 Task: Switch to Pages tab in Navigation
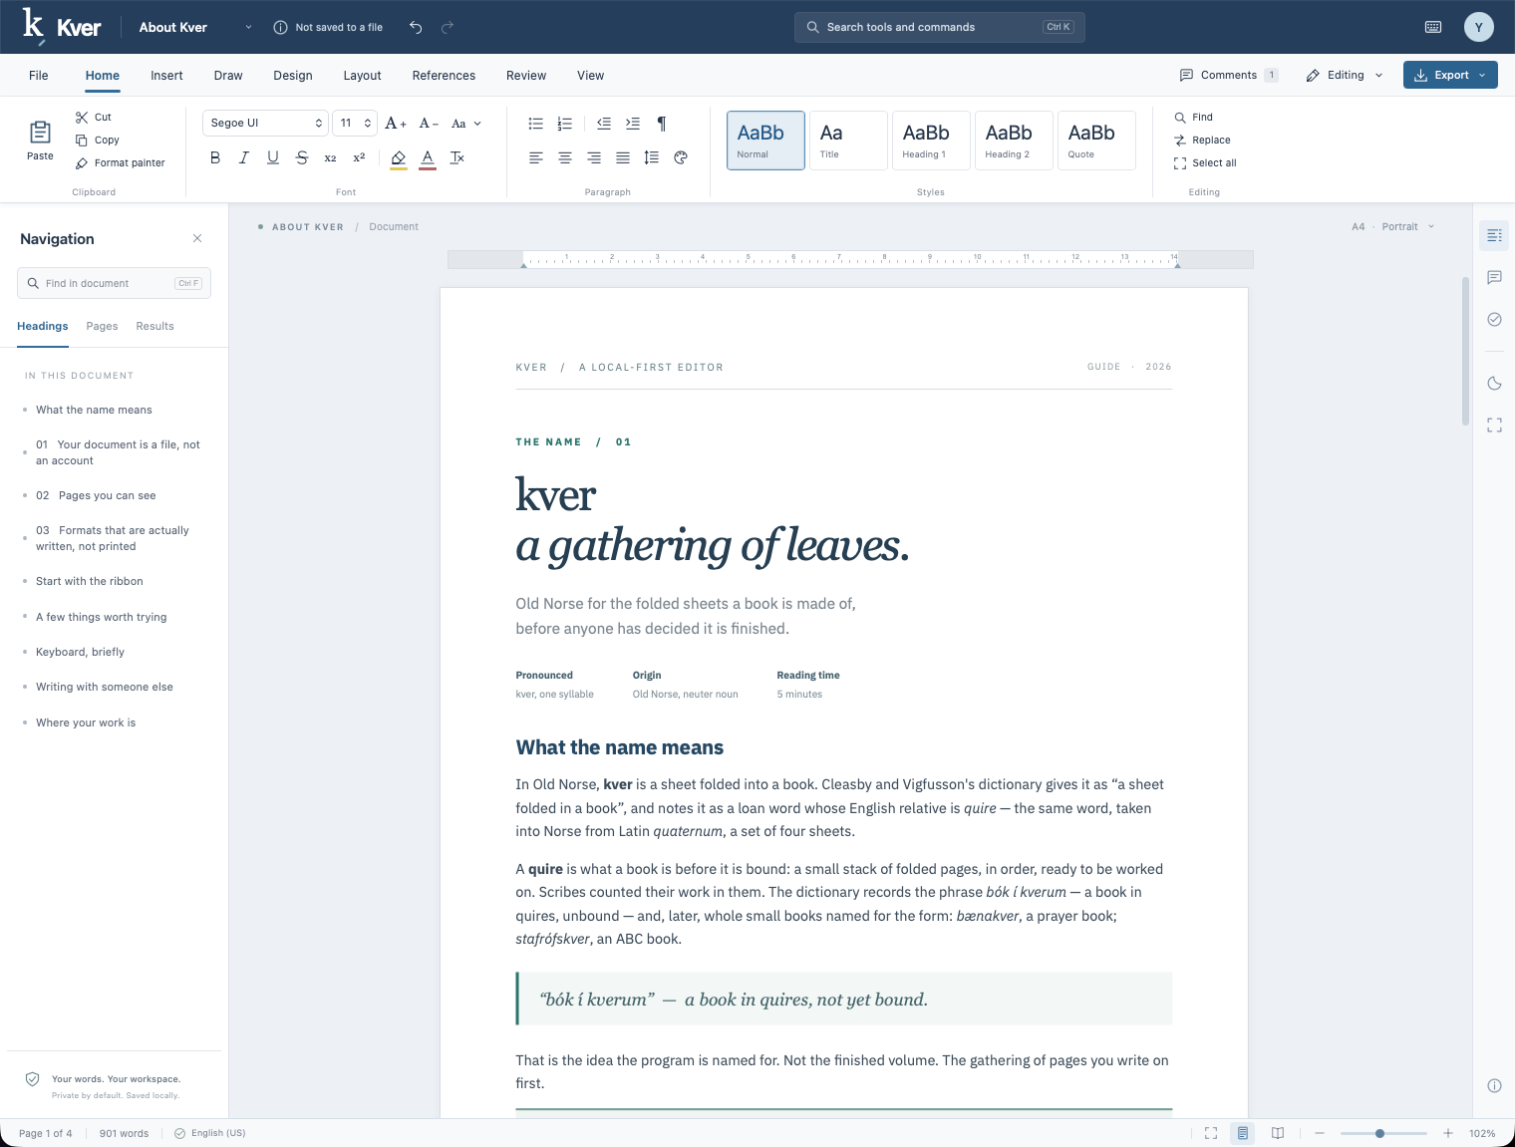pos(102,327)
